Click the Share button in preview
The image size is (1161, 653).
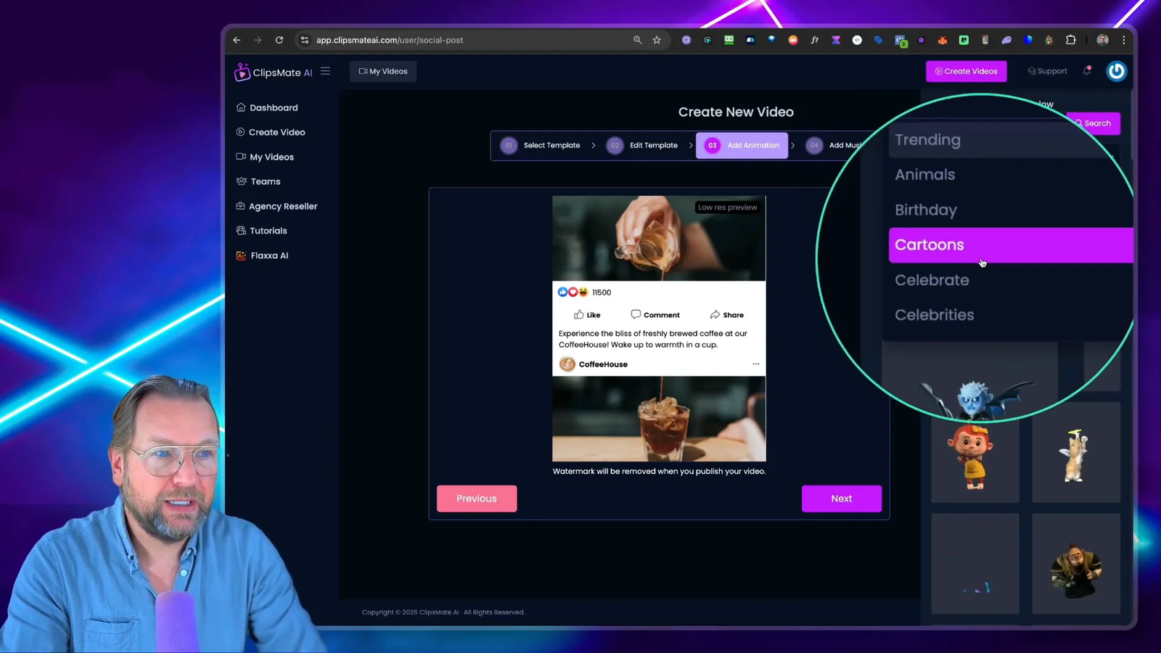(x=727, y=315)
